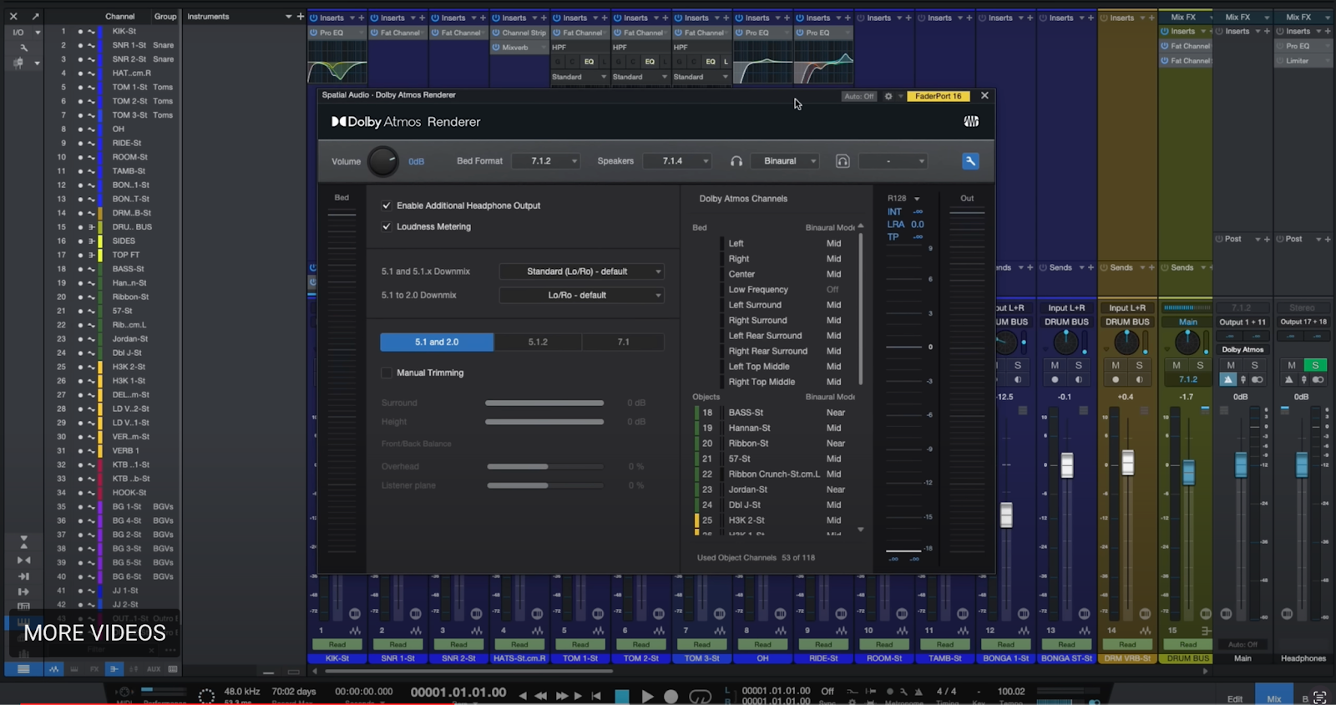1336x705 pixels.
Task: Toggle visibility dot for BASS-St in channel list
Action: coord(80,269)
